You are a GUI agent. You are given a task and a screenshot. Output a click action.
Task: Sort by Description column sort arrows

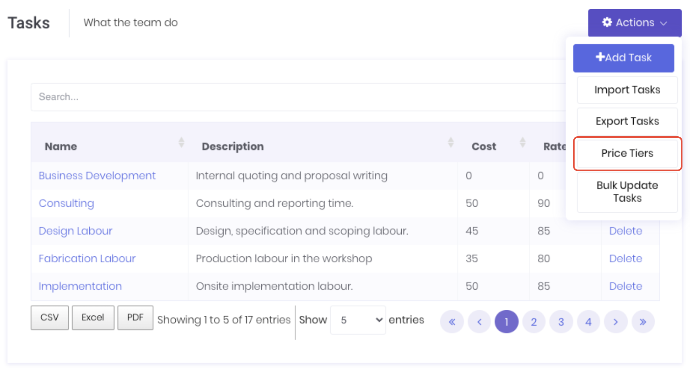click(x=450, y=143)
